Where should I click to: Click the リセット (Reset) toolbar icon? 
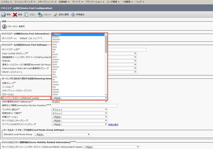40,15
